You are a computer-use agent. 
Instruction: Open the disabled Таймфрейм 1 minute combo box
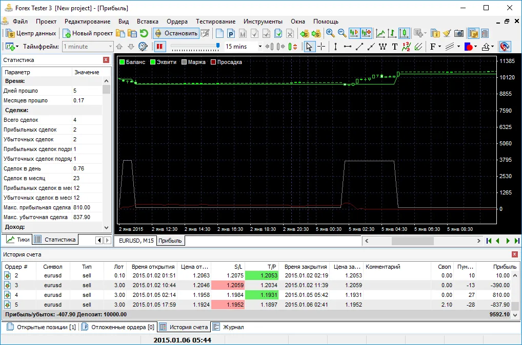[88, 47]
